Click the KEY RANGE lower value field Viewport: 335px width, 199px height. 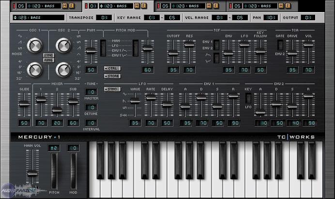152,17
